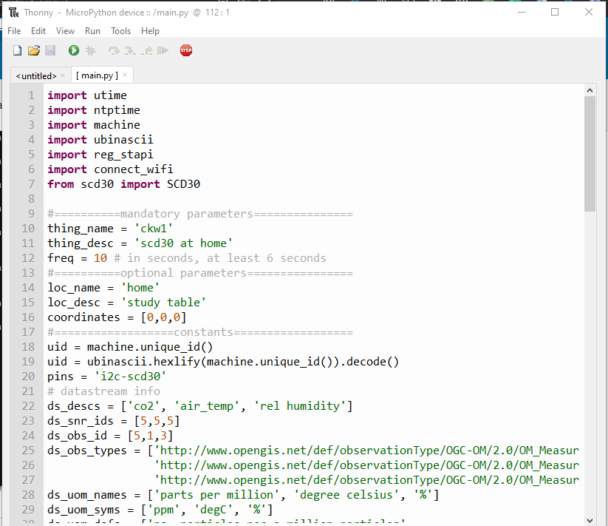Open the File menu

14,31
